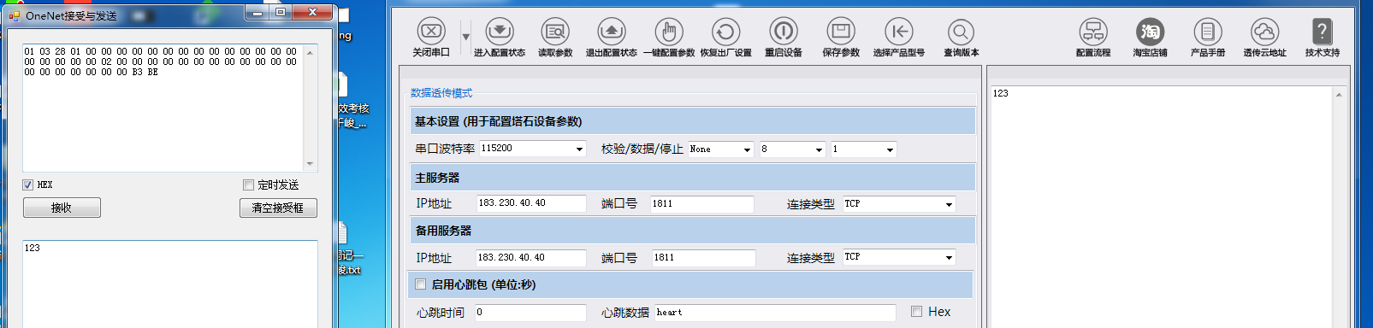Click the 重启设备 power icon
The image size is (1373, 328).
[x=783, y=32]
